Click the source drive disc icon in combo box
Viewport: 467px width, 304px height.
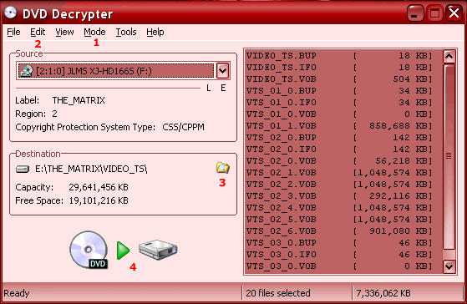tap(26, 71)
